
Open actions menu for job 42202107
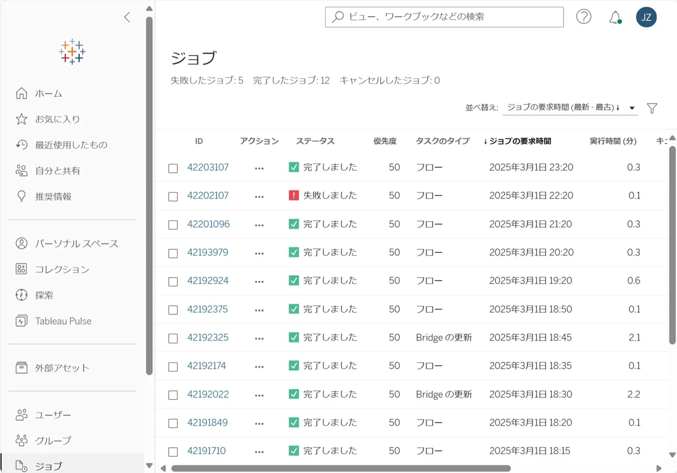259,196
